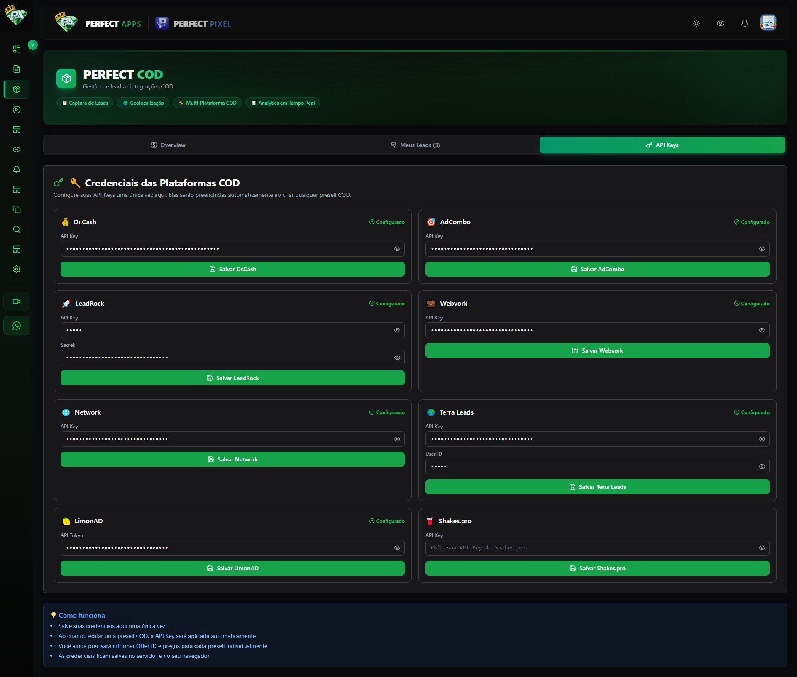Image resolution: width=797 pixels, height=677 pixels.
Task: Click the eye icon in top header
Action: click(721, 23)
